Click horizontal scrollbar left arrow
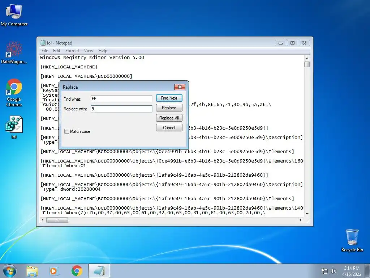The height and width of the screenshot is (278, 370). (x=43, y=220)
